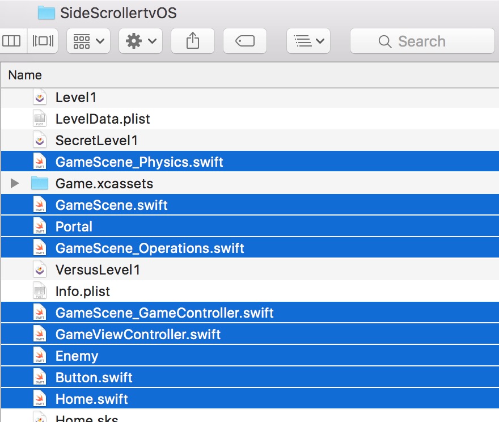Open the Share toolbar icon
This screenshot has height=422, width=499.
[x=193, y=40]
